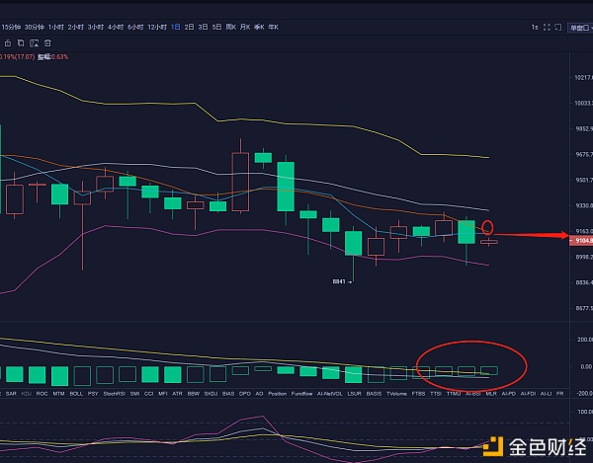This screenshot has width=593, height=463.
Task: Enable the PSY indicator
Action: pos(93,394)
